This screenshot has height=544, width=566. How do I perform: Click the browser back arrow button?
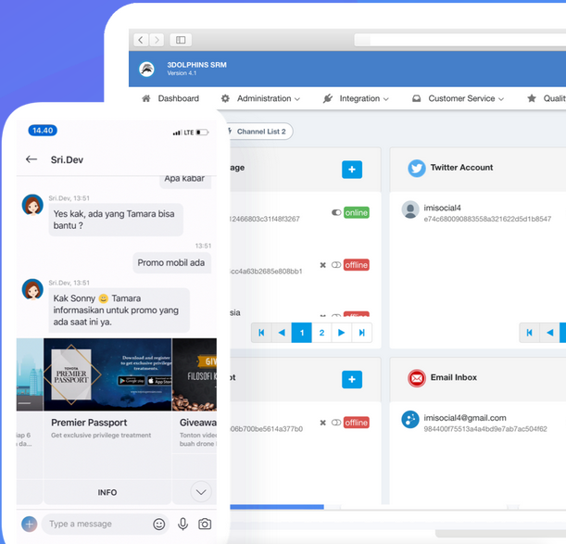[141, 40]
